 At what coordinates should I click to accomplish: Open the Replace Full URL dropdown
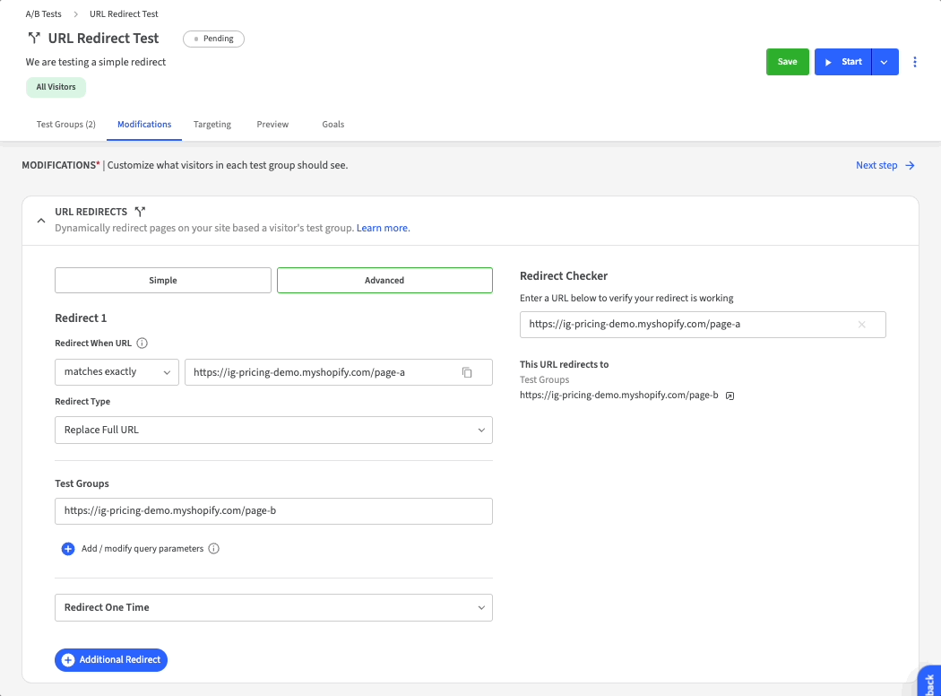pyautogui.click(x=273, y=430)
